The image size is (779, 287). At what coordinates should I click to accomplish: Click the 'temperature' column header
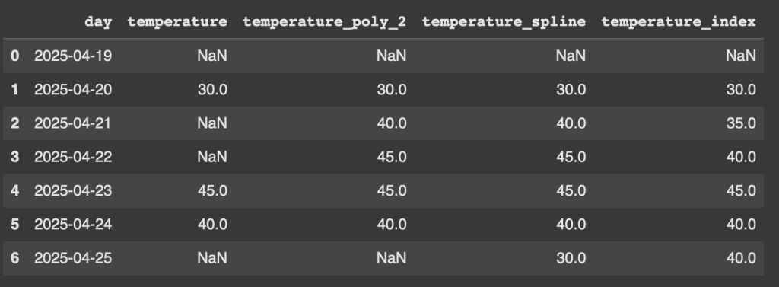click(x=177, y=22)
